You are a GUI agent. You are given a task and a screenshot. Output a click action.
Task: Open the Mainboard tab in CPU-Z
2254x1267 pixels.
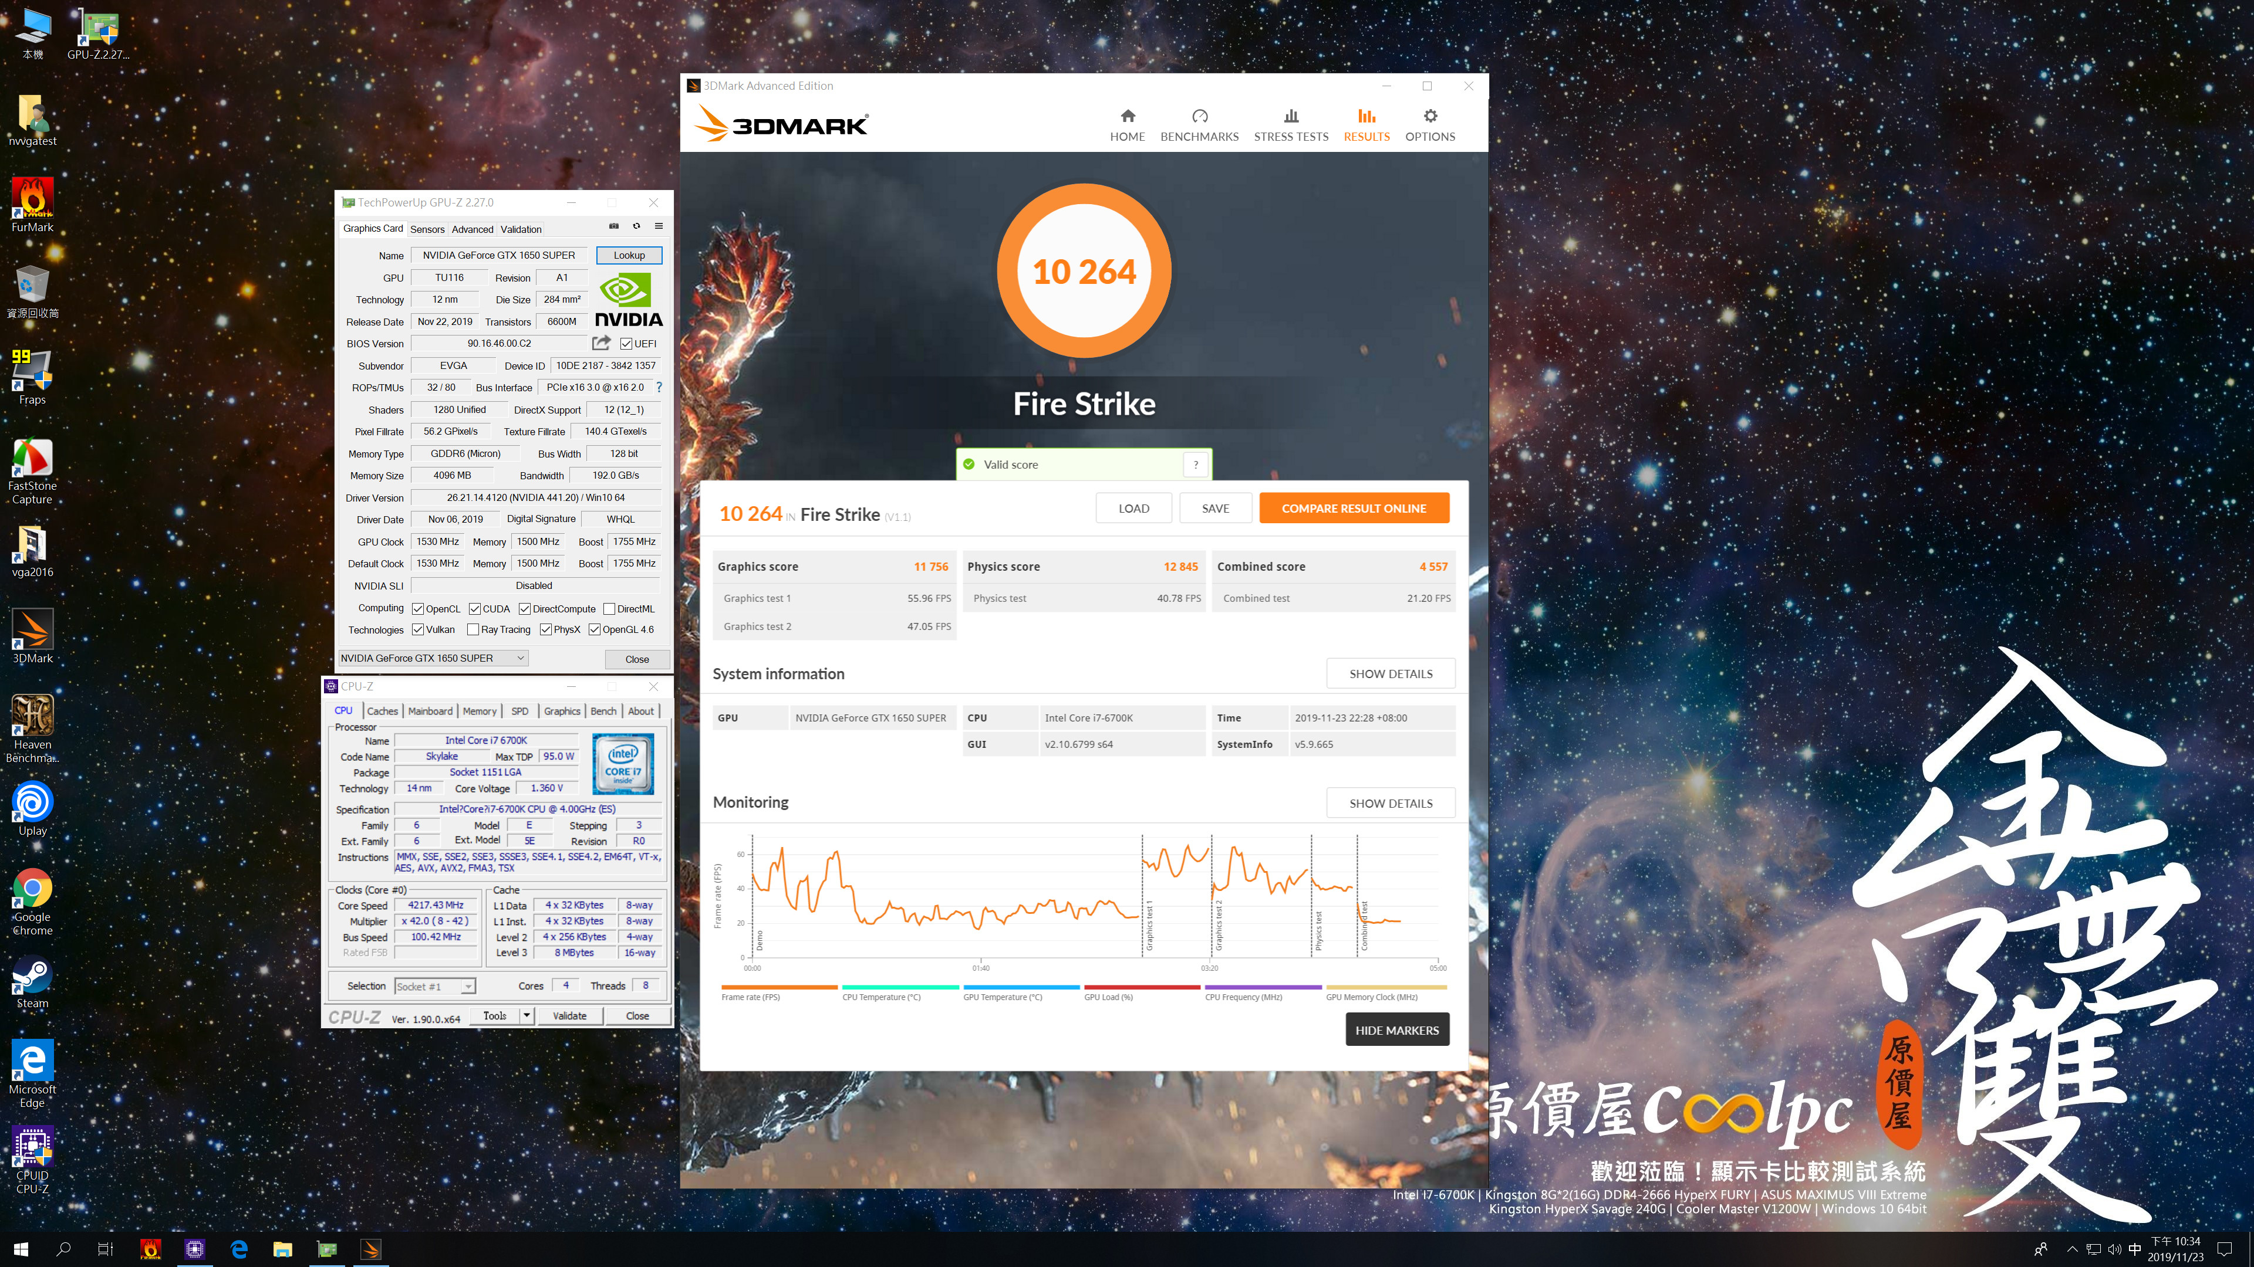point(430,711)
